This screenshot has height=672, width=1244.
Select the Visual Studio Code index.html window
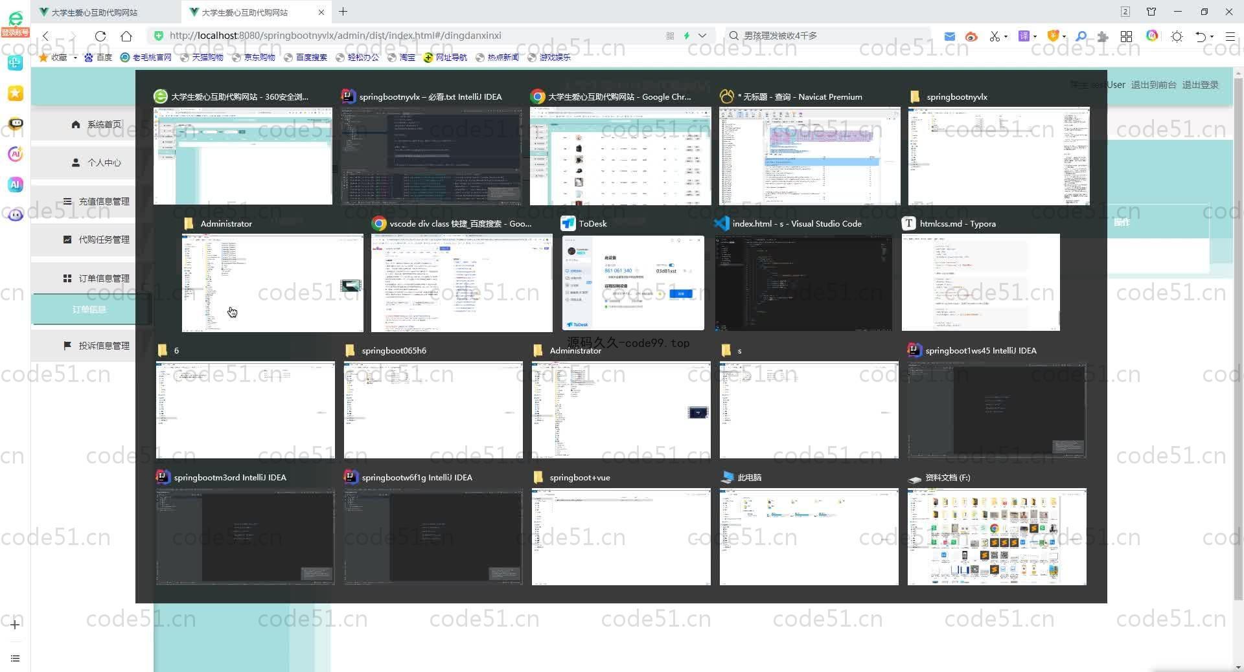pos(803,283)
